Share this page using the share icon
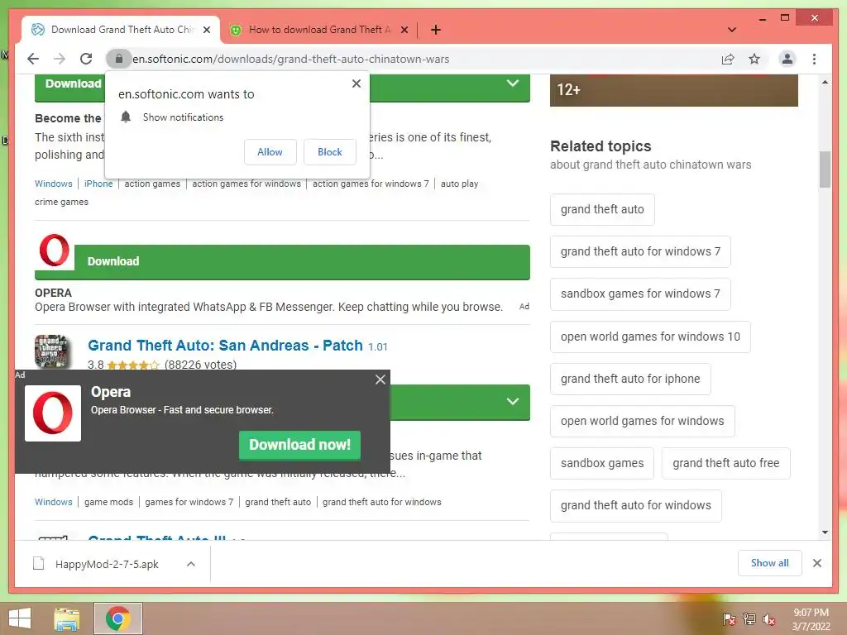Image resolution: width=847 pixels, height=635 pixels. (x=728, y=59)
